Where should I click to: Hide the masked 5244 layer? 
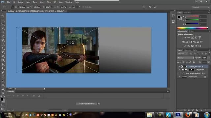179,70
